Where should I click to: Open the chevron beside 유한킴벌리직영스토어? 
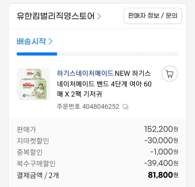[x=99, y=16]
